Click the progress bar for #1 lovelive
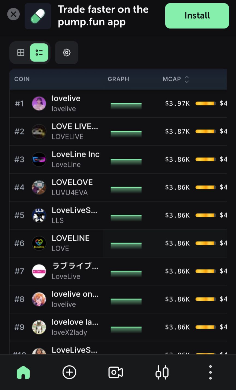236x390 pixels. pyautogui.click(x=206, y=104)
